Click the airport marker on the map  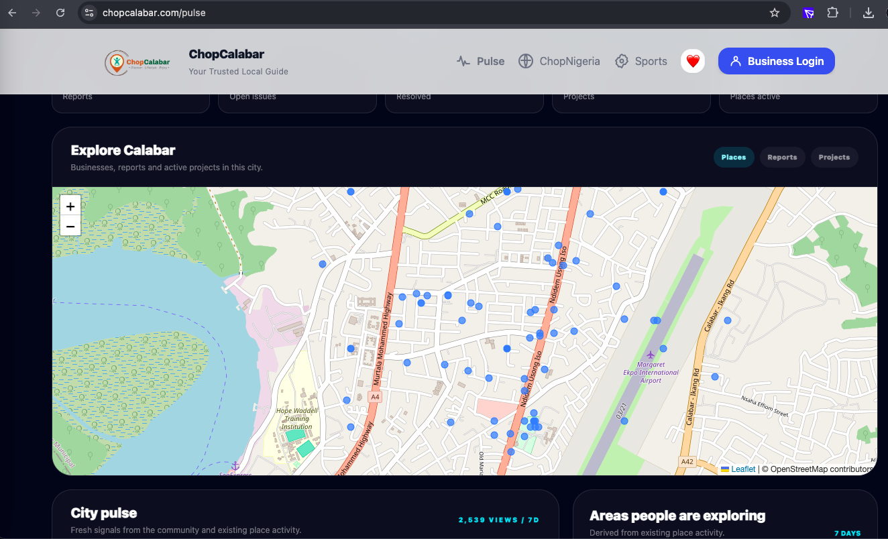(x=650, y=355)
